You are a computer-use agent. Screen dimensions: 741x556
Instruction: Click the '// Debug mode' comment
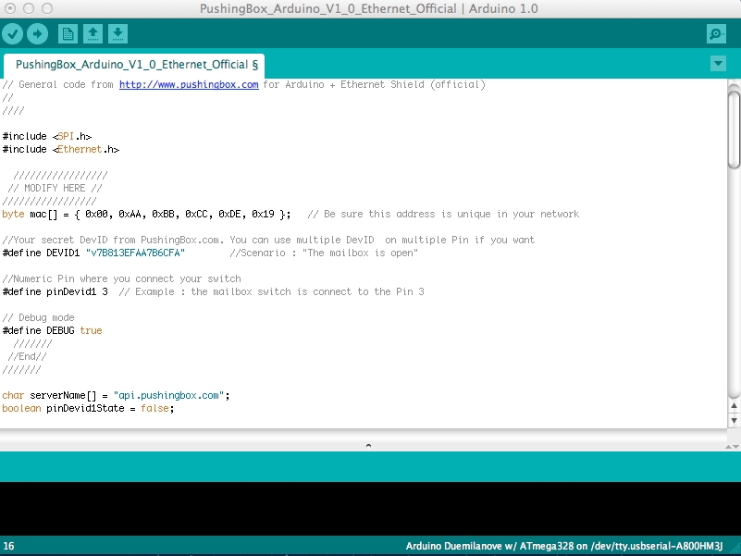(38, 317)
